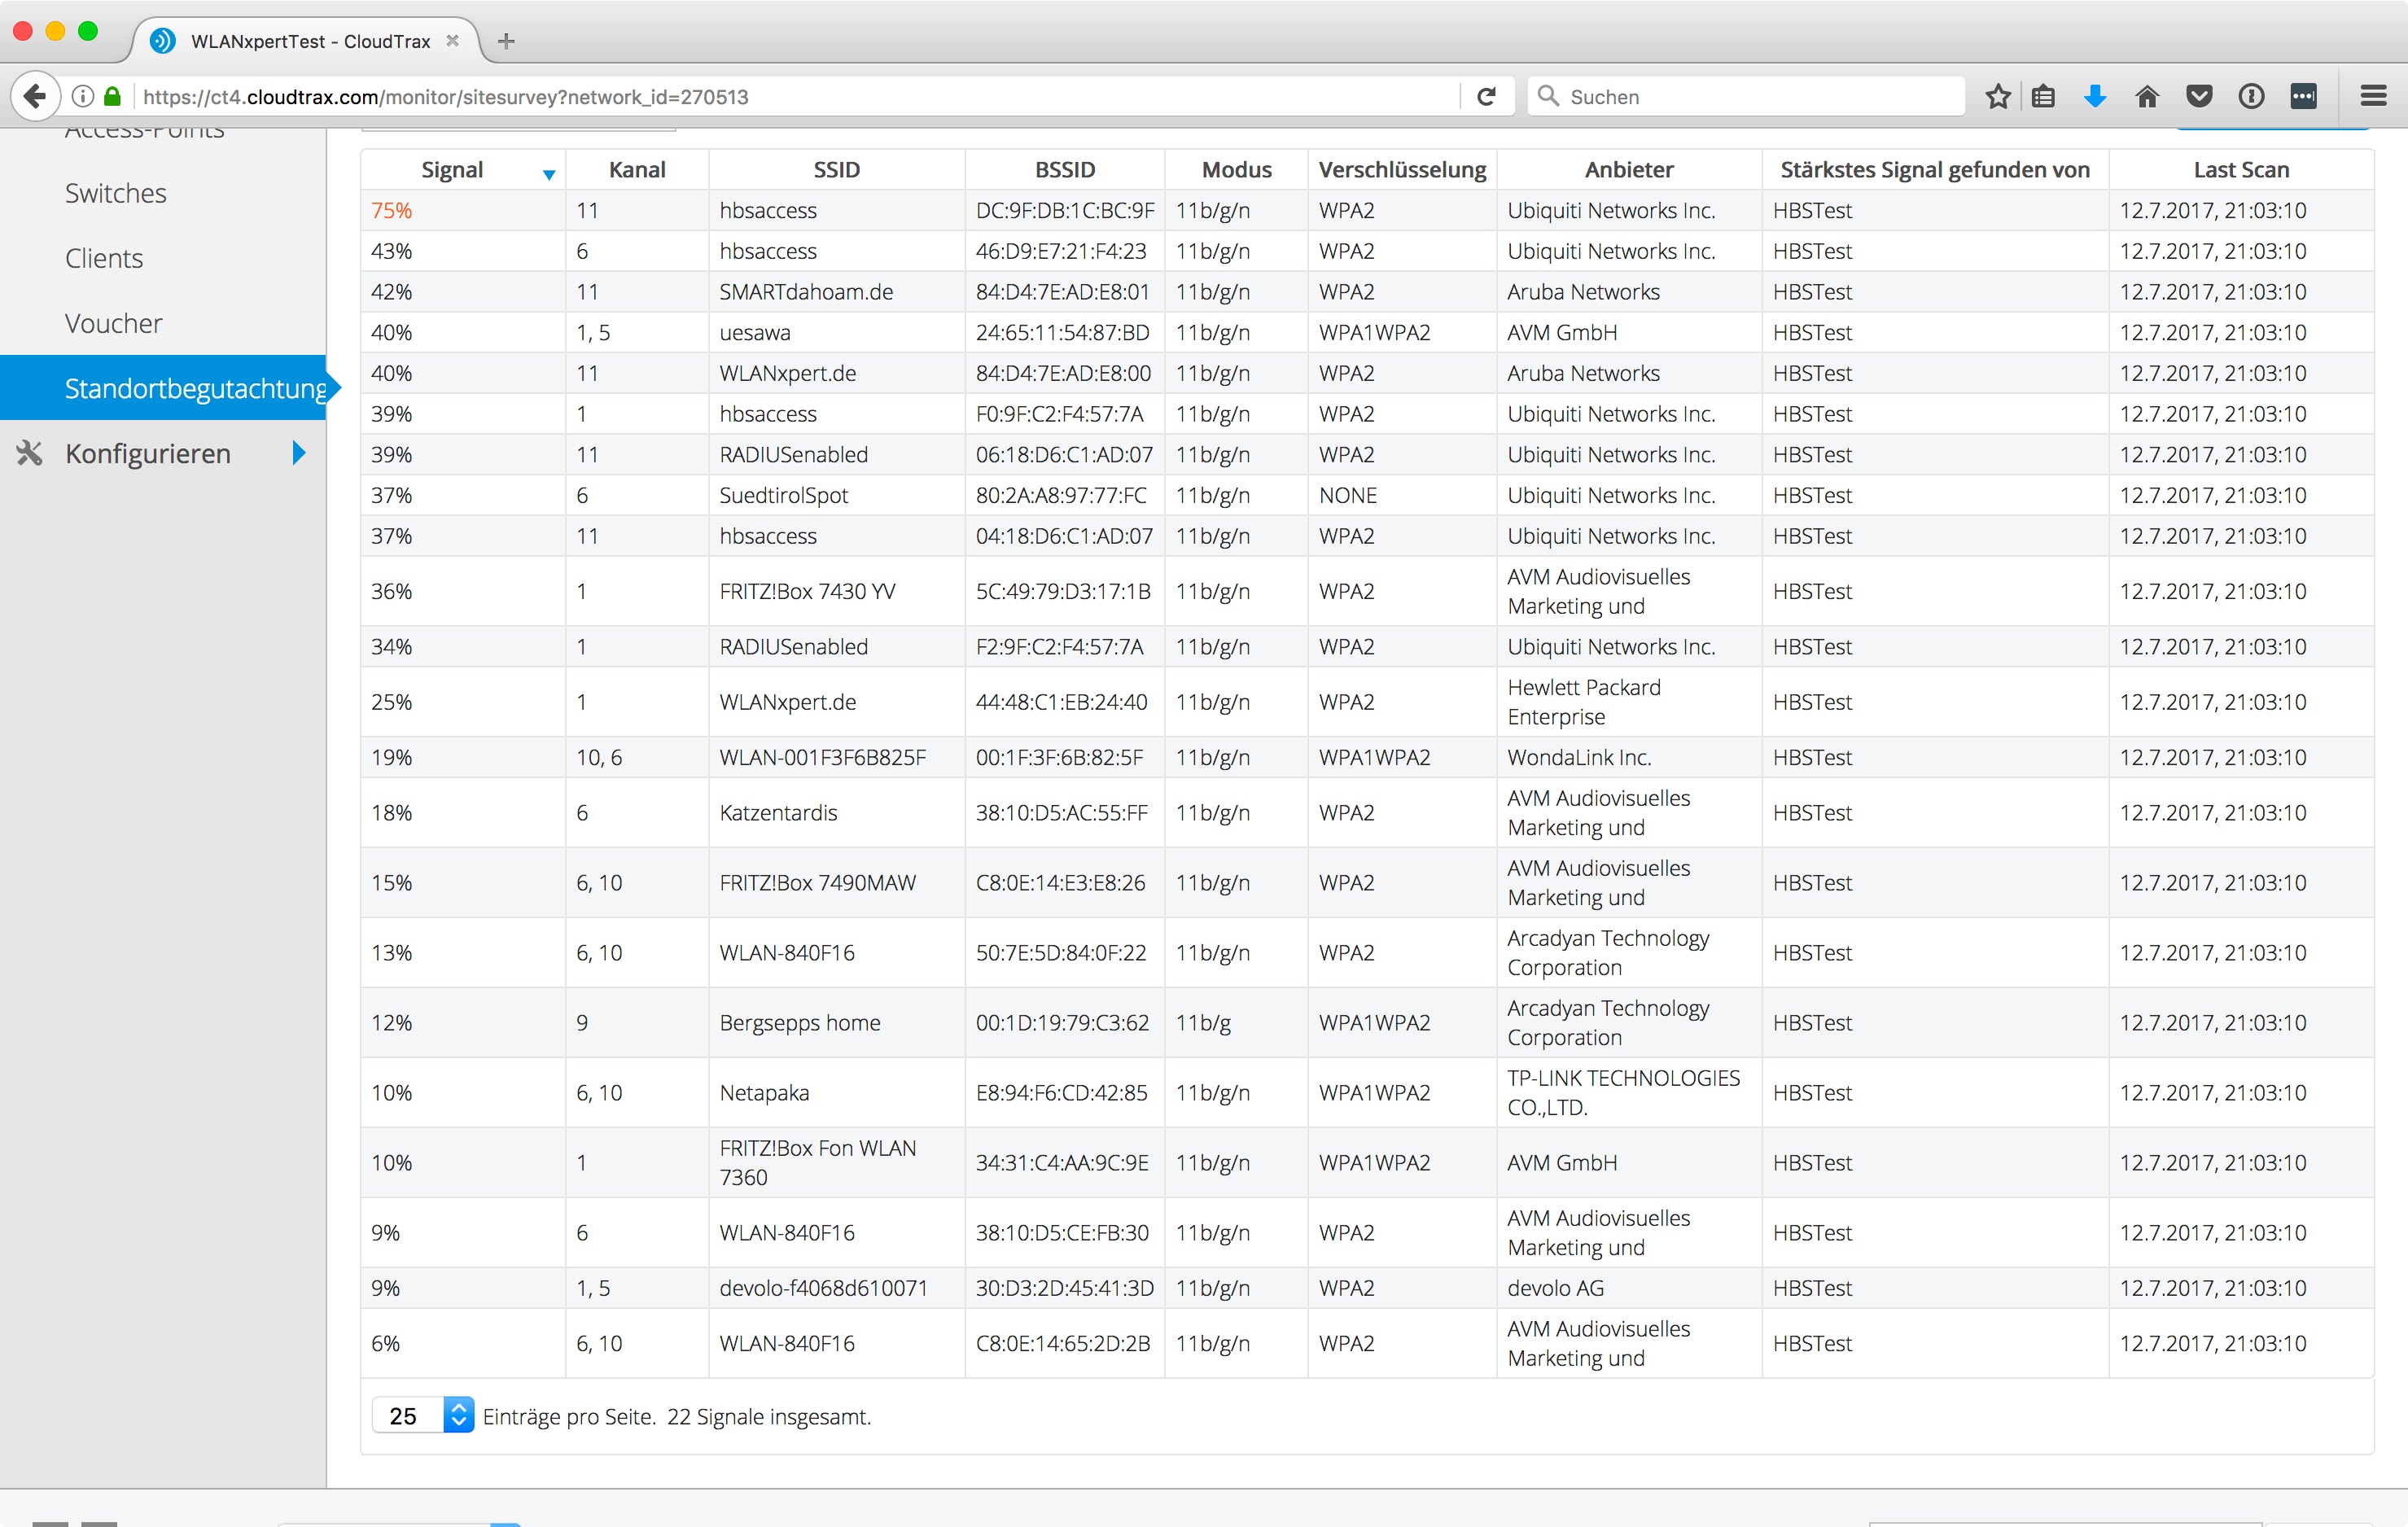Click BSSID DC:9F:DB:1C:BC:9F
Image resolution: width=2408 pixels, height=1527 pixels.
pyautogui.click(x=1065, y=210)
